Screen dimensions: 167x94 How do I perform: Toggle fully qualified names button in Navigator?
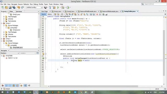(21, 85)
